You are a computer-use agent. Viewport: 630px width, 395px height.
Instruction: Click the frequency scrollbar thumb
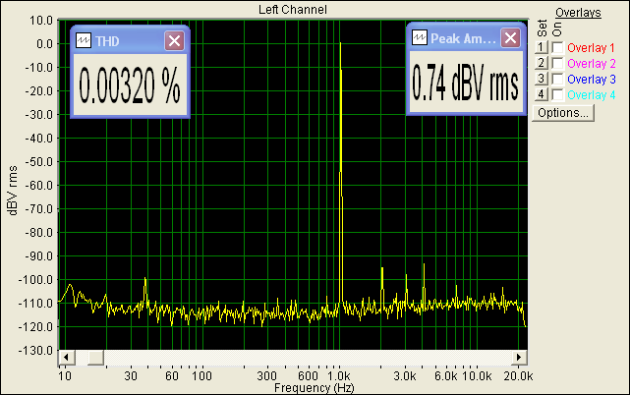tap(95, 357)
